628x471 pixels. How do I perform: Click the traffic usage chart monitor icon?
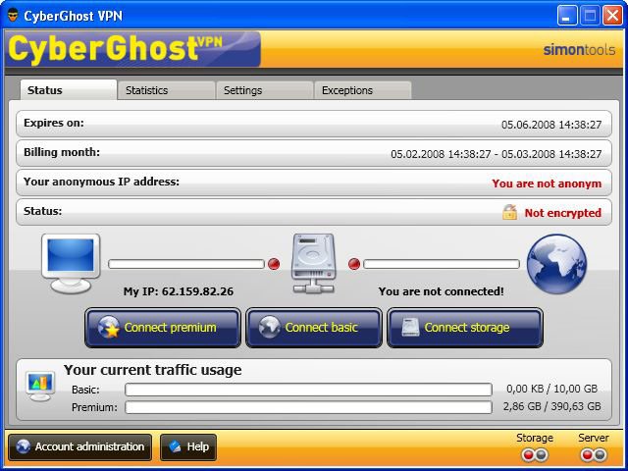[40, 386]
